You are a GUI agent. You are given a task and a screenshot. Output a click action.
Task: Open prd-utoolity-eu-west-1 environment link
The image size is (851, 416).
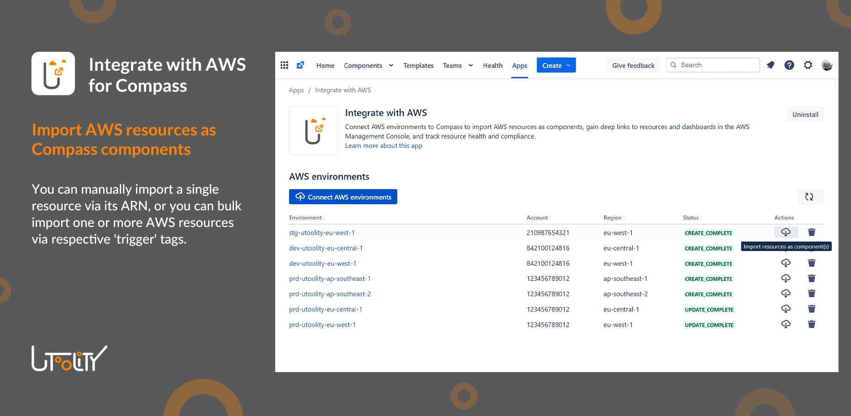pyautogui.click(x=322, y=324)
